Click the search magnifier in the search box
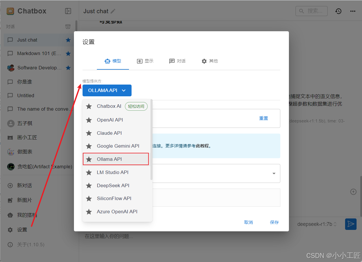This screenshot has width=362, height=262. 301,11
